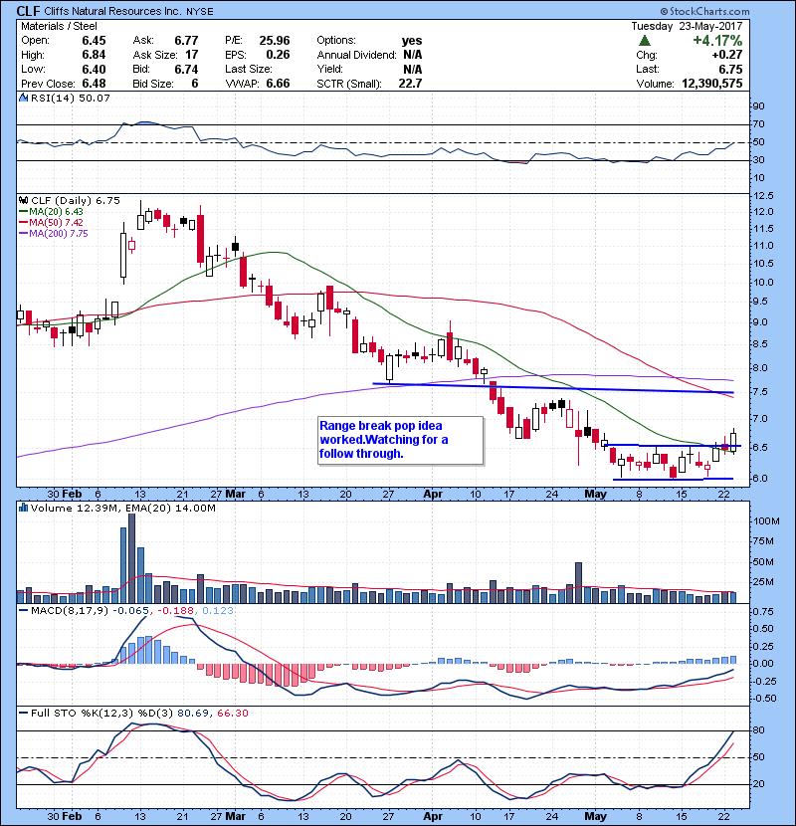Click the Open value 6.45
The width and height of the screenshot is (796, 826).
coord(94,41)
